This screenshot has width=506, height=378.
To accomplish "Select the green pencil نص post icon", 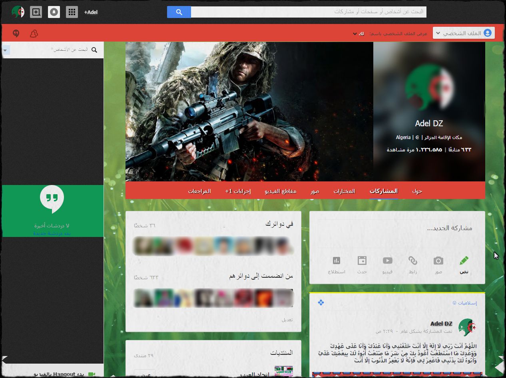I will pos(464,261).
